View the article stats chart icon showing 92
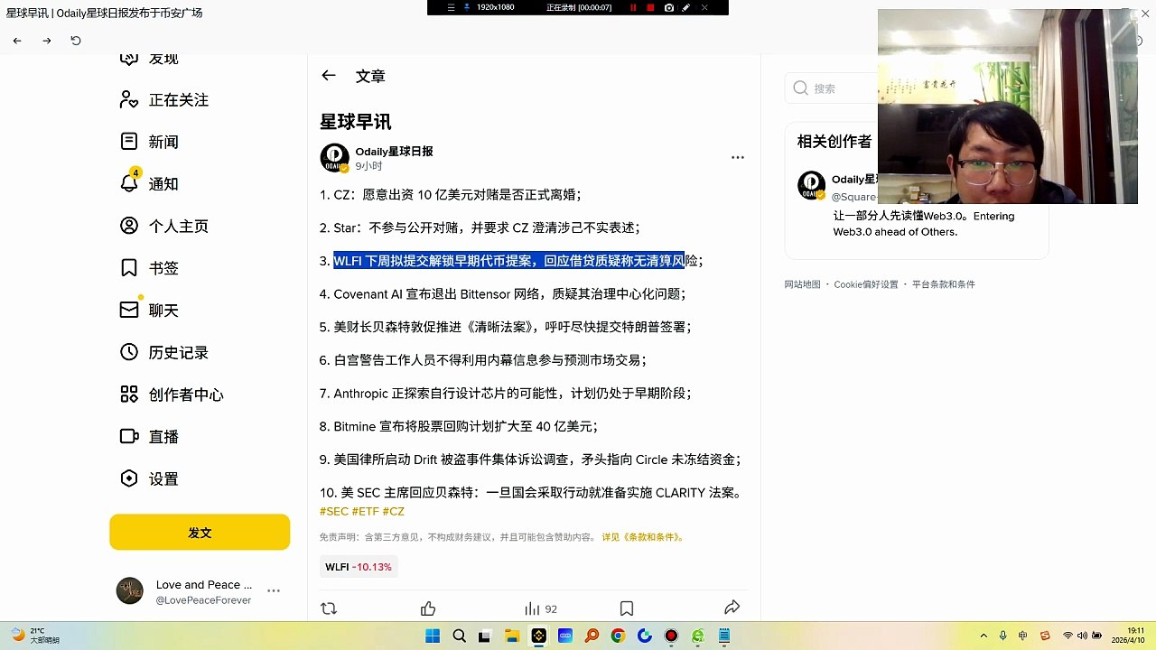Image resolution: width=1156 pixels, height=650 pixels. pyautogui.click(x=541, y=608)
